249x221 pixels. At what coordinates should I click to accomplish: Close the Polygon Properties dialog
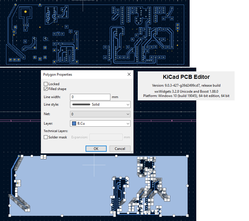(x=129, y=74)
